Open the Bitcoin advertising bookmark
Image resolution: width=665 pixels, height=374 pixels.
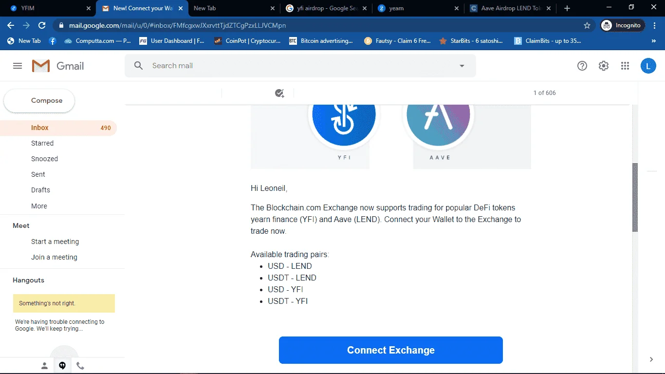point(321,41)
